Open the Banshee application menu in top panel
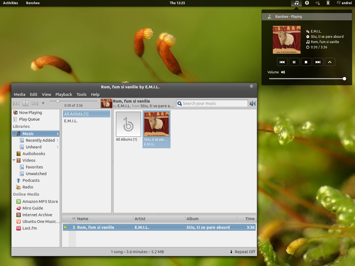This screenshot has height=266, width=355. point(33,3)
